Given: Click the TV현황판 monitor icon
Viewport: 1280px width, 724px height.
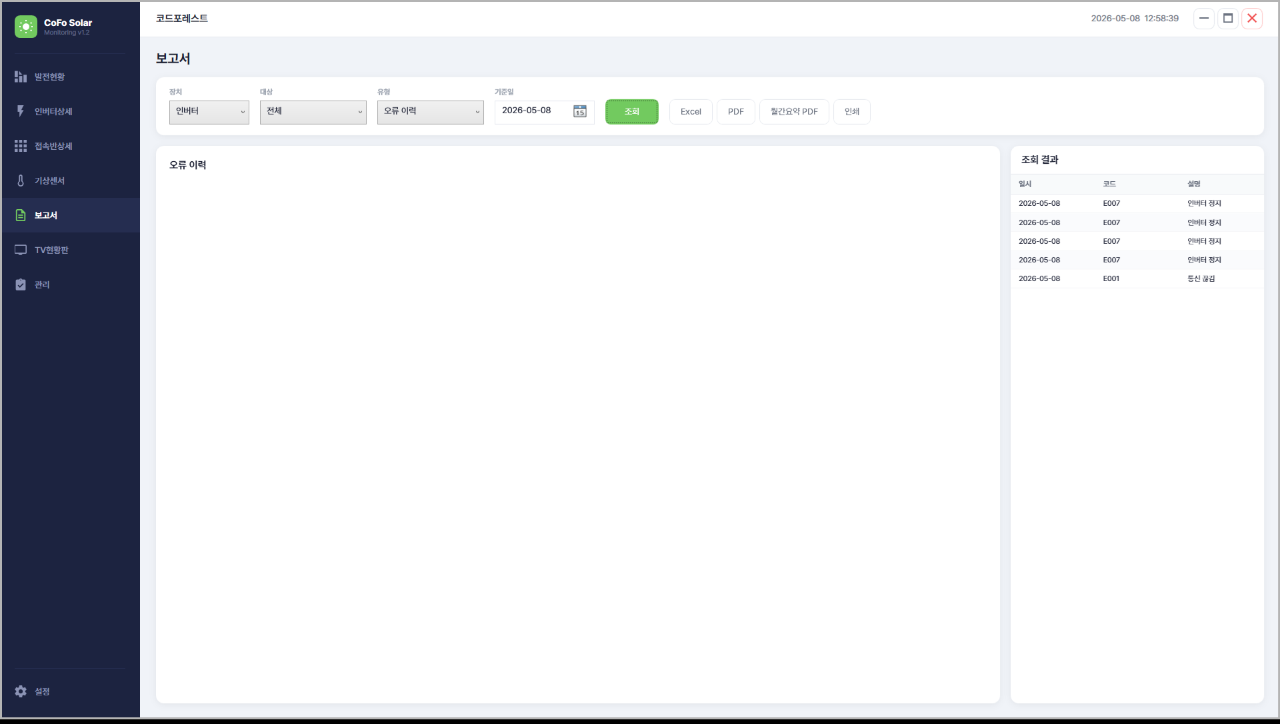Looking at the screenshot, I should tap(21, 250).
